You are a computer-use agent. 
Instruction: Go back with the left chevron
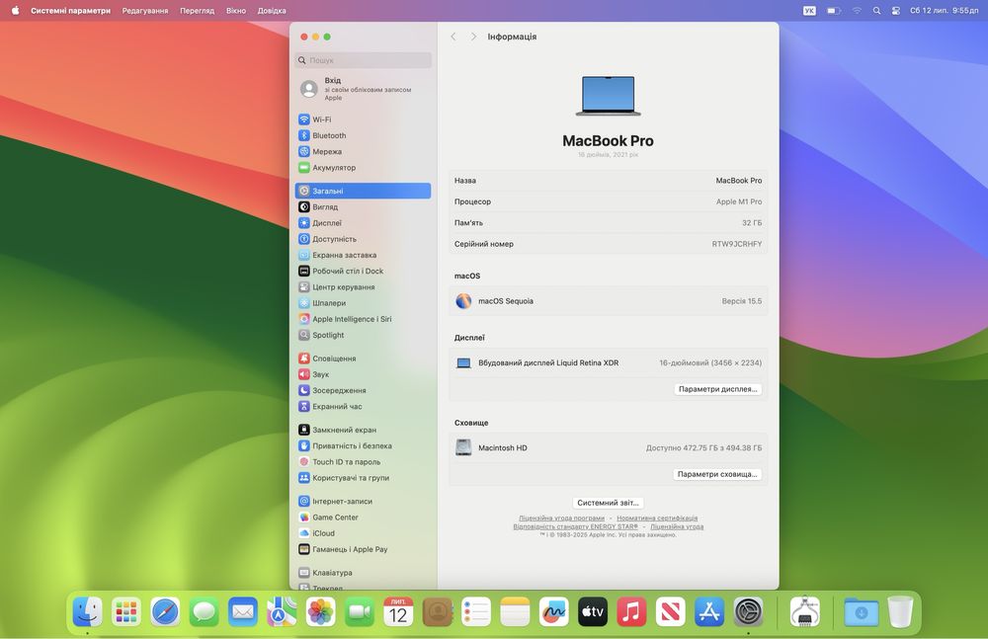click(453, 37)
